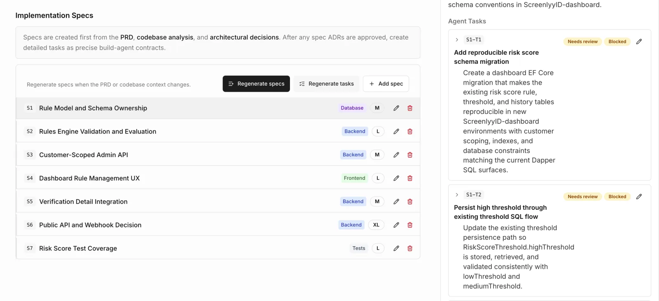Screen dimensions: 659x301
Task: Delete the Rules Engine Validation and Evaluation spec
Action: 410,132
